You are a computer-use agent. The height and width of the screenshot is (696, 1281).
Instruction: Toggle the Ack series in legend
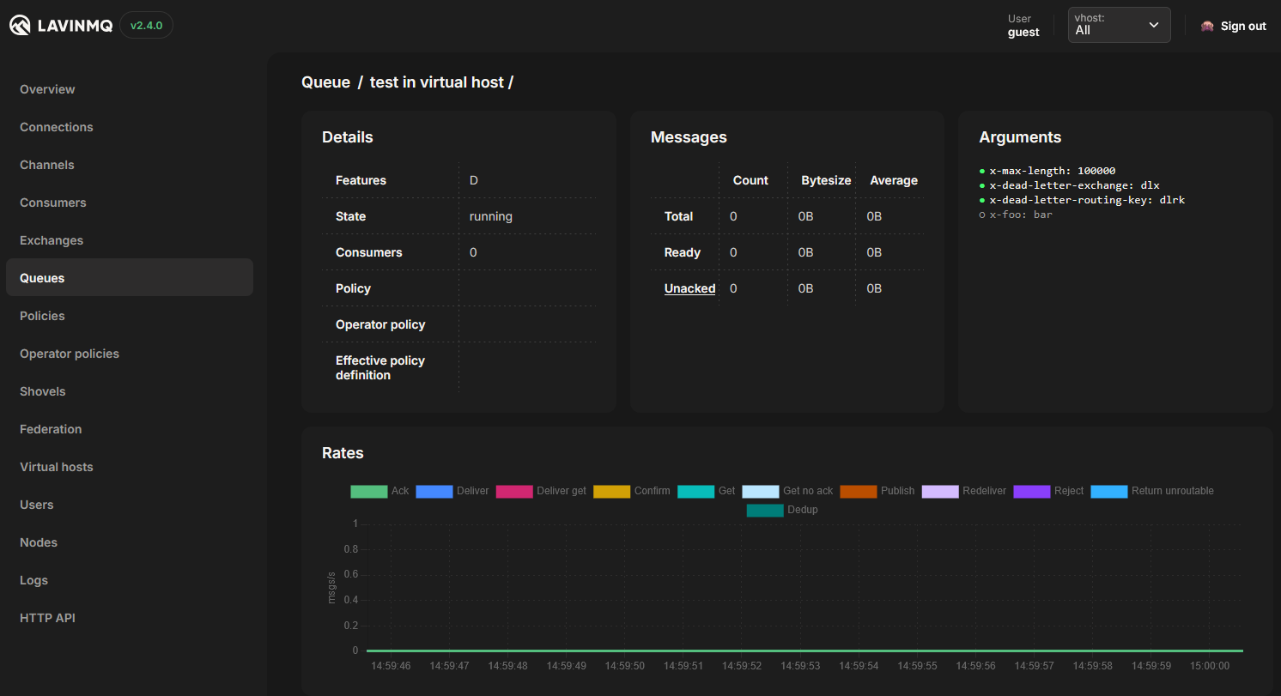tap(379, 491)
